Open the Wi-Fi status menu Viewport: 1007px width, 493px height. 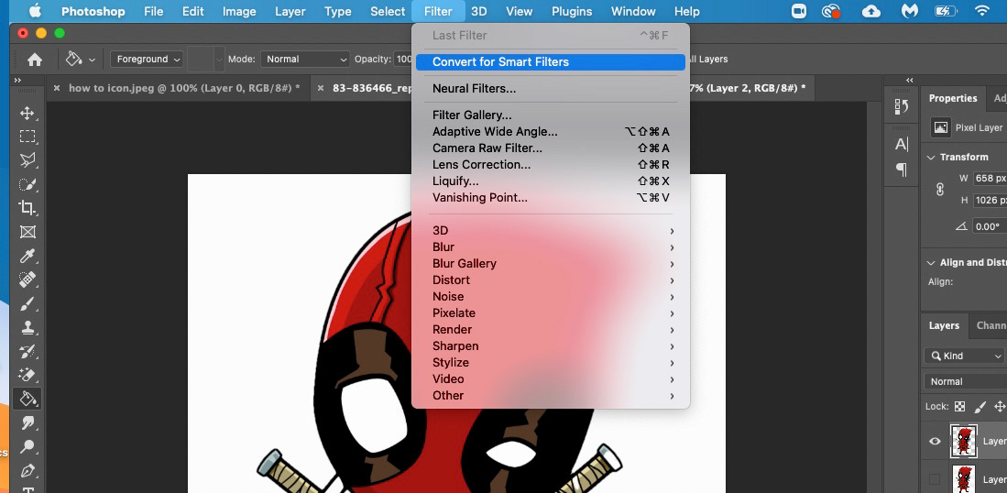click(981, 11)
